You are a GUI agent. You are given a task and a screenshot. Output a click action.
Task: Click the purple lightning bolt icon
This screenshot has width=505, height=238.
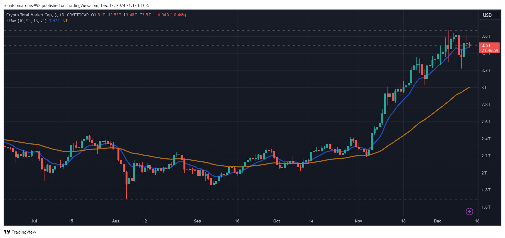[469, 212]
